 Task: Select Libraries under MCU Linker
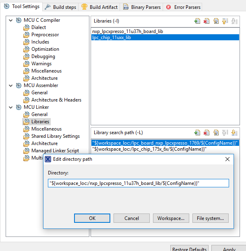tap(40, 122)
